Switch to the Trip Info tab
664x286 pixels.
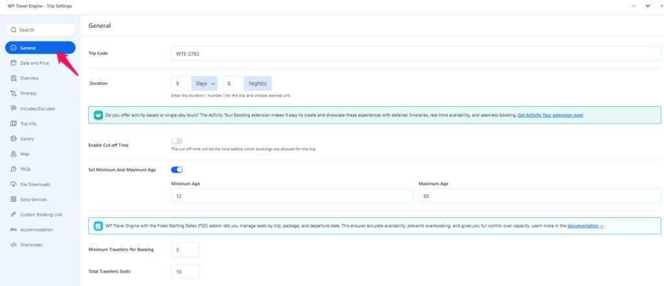click(x=28, y=124)
